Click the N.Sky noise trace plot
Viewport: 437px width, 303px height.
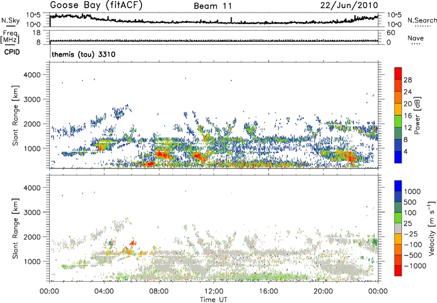(x=214, y=20)
